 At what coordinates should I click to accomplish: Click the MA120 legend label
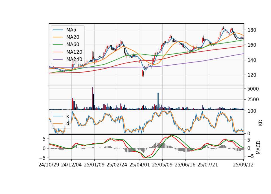pos(74,52)
